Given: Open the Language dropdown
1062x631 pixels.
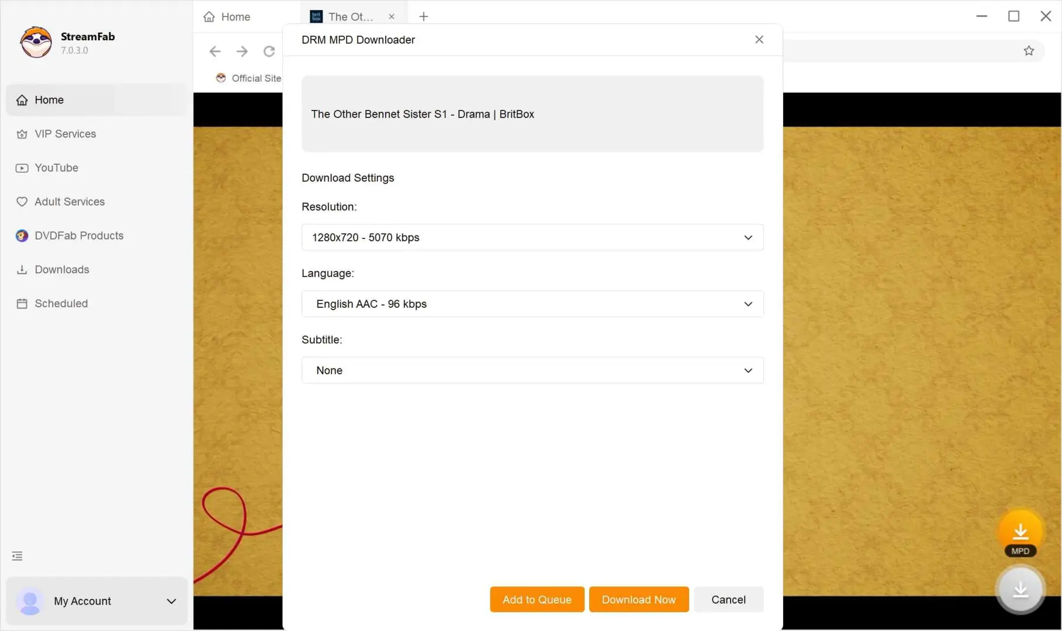Looking at the screenshot, I should (x=532, y=304).
